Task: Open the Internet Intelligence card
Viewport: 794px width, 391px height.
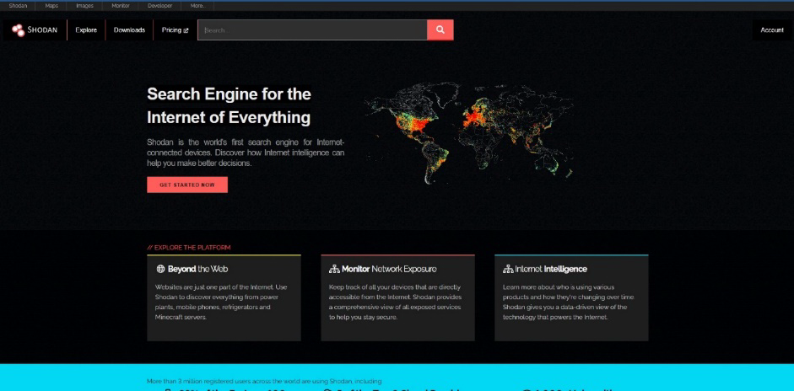Action: tap(571, 297)
